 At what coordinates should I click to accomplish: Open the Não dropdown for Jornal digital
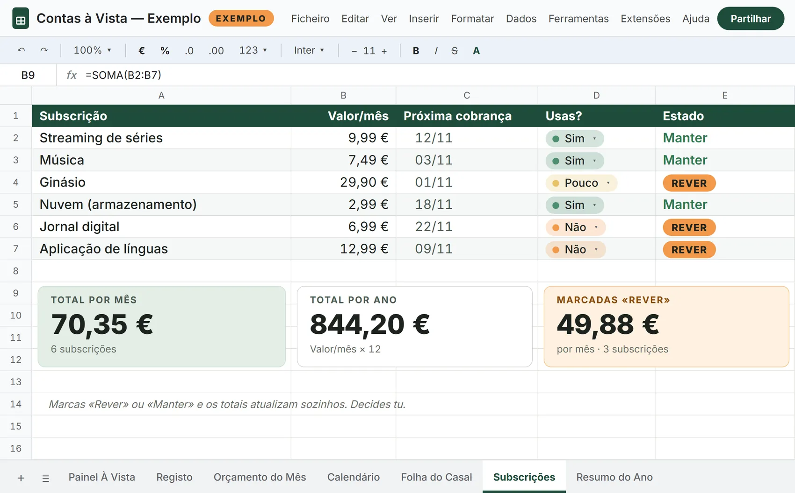click(x=576, y=227)
